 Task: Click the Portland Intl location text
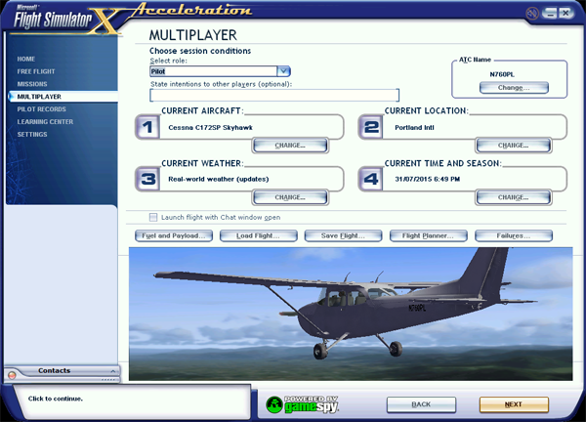(414, 127)
